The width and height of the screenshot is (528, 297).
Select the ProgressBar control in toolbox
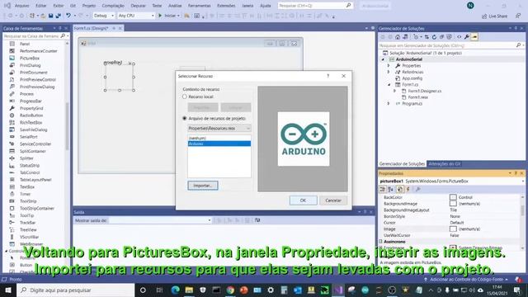31,101
